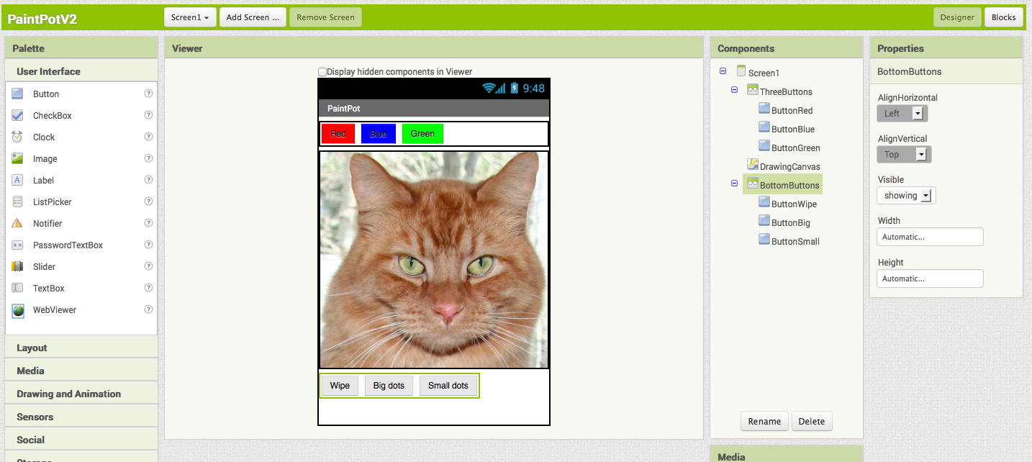Open the AlignHorizontal dropdown
Image resolution: width=1032 pixels, height=462 pixels.
pyautogui.click(x=902, y=114)
